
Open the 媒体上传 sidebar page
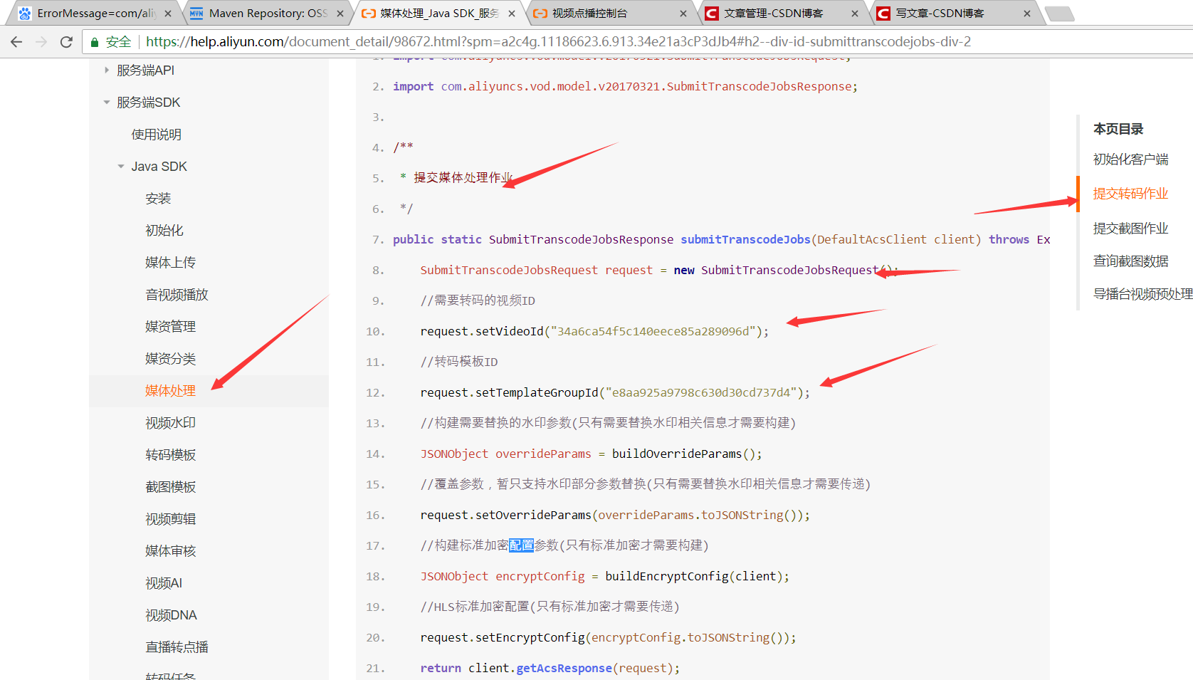pos(170,263)
